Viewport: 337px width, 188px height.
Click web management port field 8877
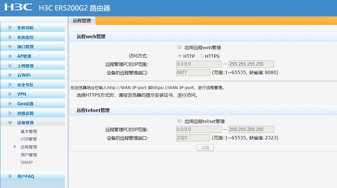193,72
